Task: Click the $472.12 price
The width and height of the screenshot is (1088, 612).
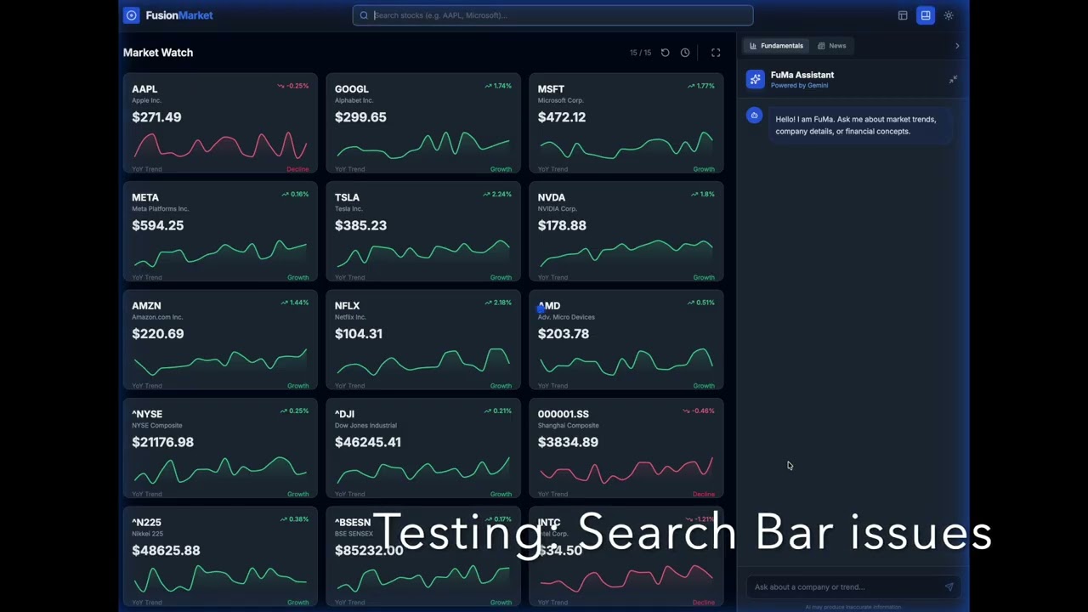Action: [x=562, y=117]
